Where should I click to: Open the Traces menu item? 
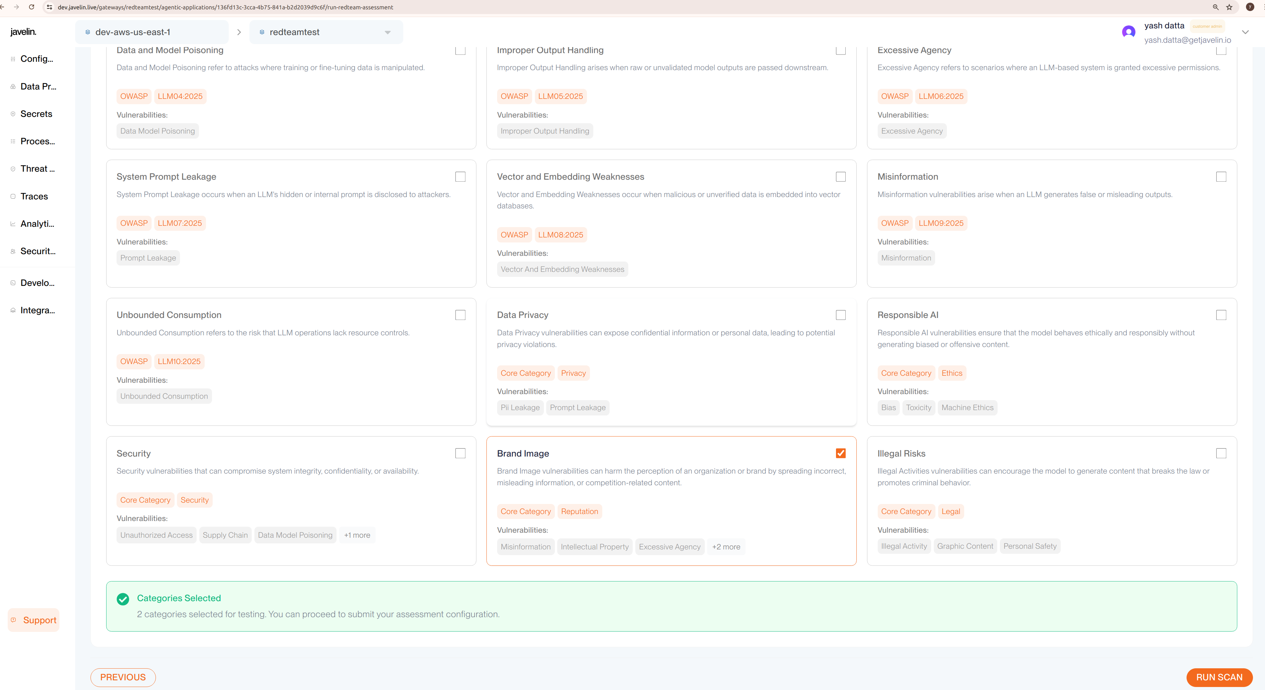tap(34, 196)
